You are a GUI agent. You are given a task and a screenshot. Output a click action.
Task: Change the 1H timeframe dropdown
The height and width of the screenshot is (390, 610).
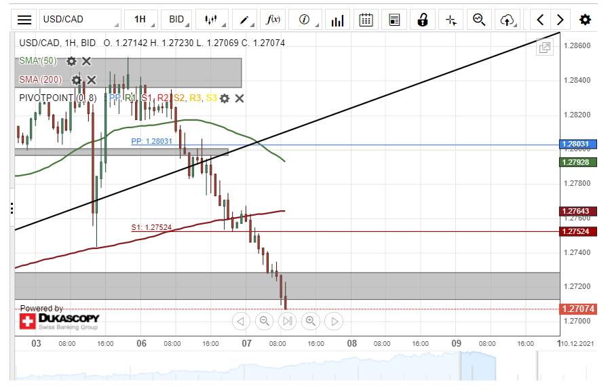click(x=141, y=20)
